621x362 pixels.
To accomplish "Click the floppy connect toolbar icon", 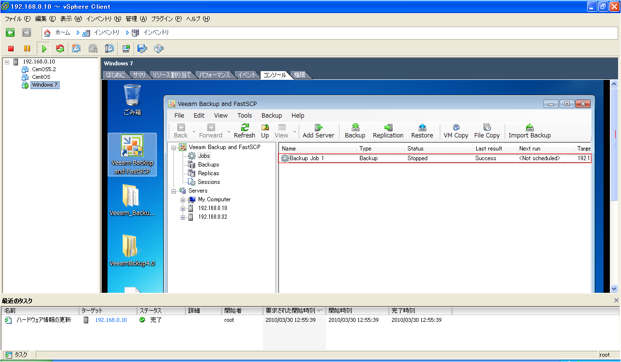I will click(142, 48).
